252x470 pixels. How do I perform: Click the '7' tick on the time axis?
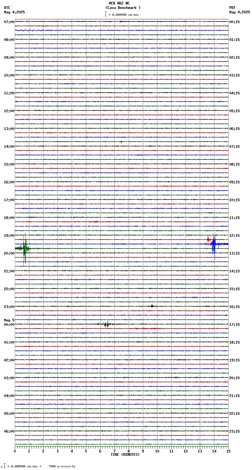(114, 451)
